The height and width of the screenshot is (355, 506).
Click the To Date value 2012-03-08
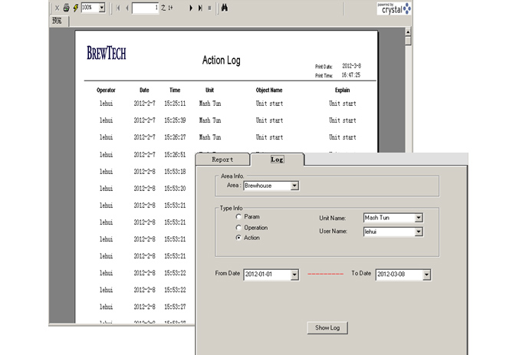coord(391,274)
